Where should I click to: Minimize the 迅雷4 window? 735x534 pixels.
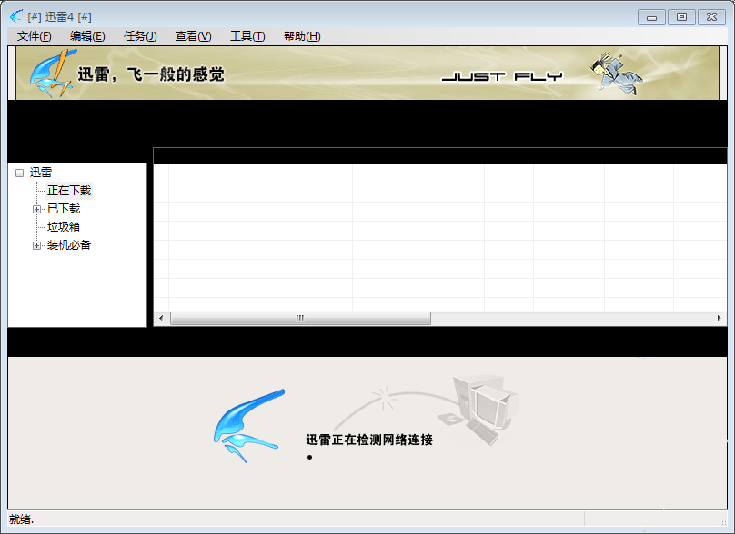pyautogui.click(x=651, y=17)
